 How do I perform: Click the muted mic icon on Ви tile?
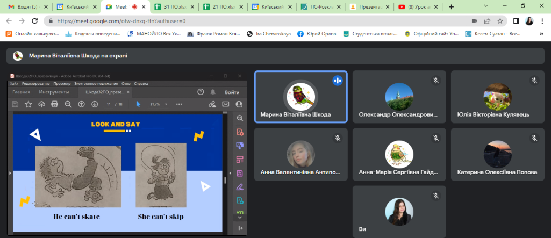click(x=436, y=196)
